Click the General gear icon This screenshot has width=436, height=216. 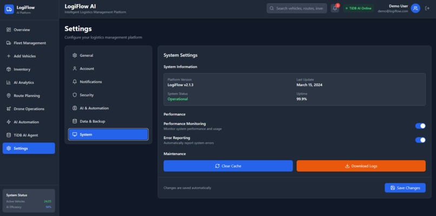(x=75, y=55)
